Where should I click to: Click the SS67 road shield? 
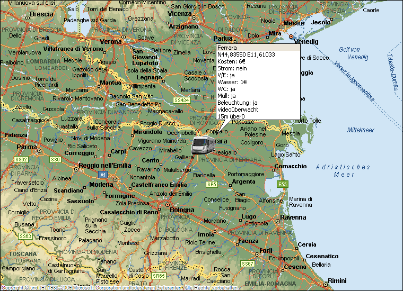248,263
